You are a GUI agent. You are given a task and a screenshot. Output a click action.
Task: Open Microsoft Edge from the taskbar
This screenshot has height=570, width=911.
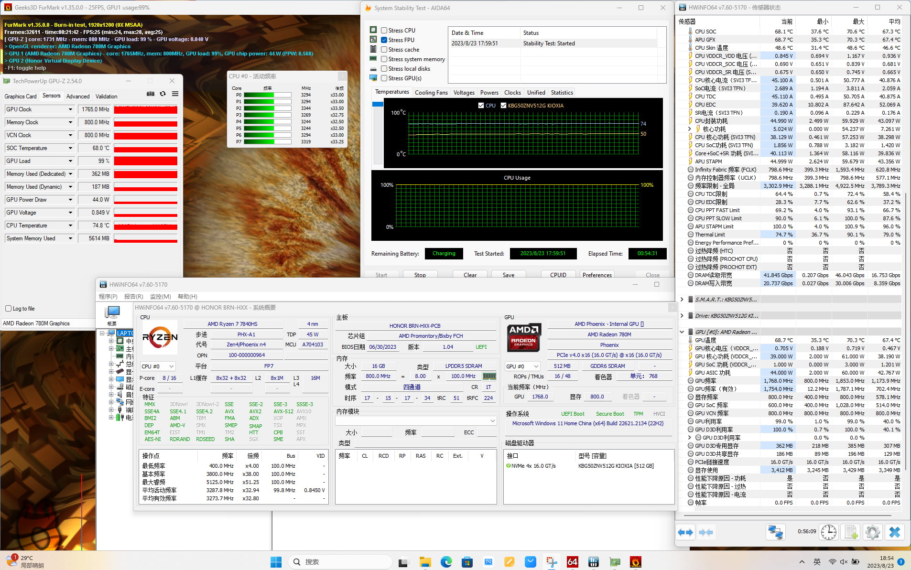pyautogui.click(x=446, y=562)
